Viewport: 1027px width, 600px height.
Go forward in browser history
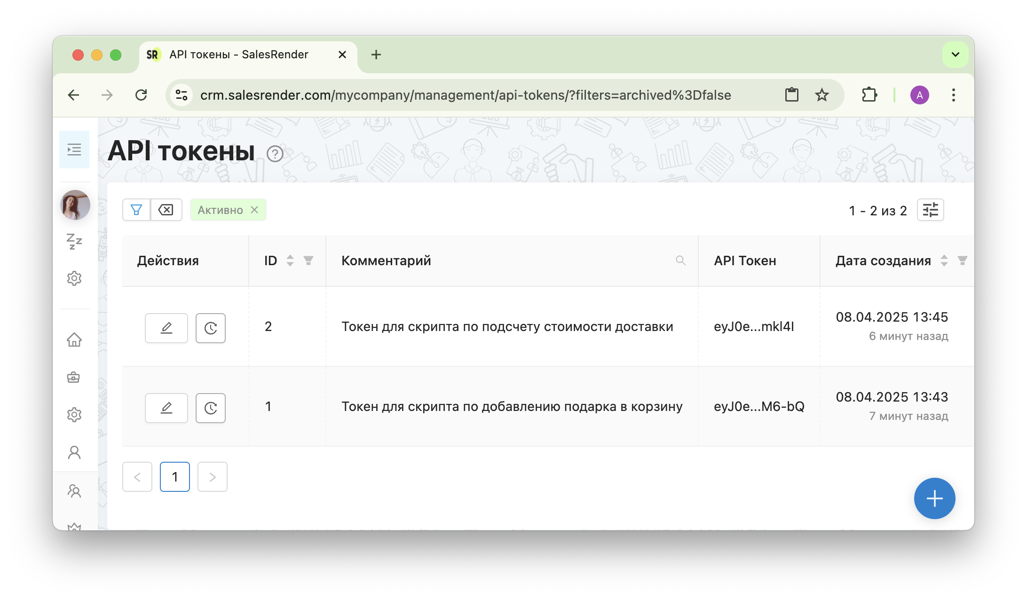tap(107, 95)
